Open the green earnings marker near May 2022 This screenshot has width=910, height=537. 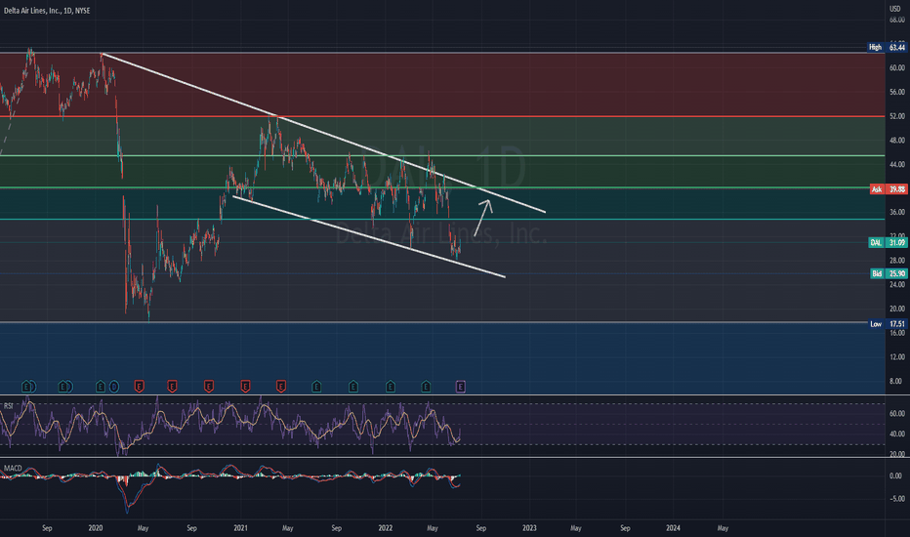426,386
